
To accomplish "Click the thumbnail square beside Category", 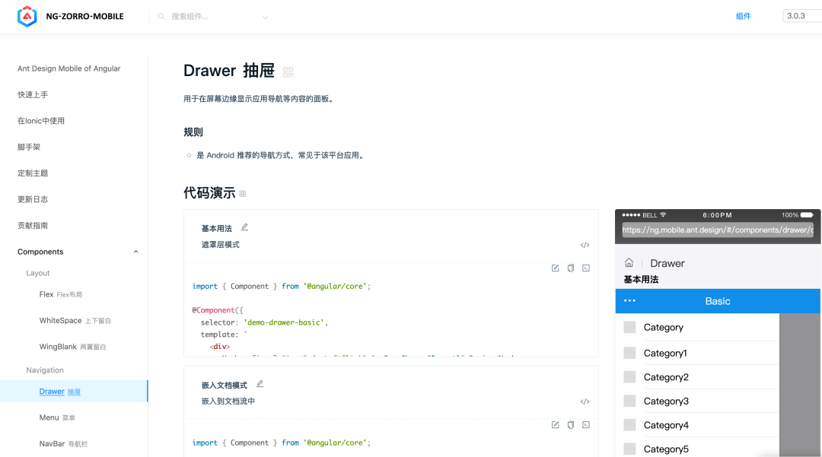I will [629, 327].
